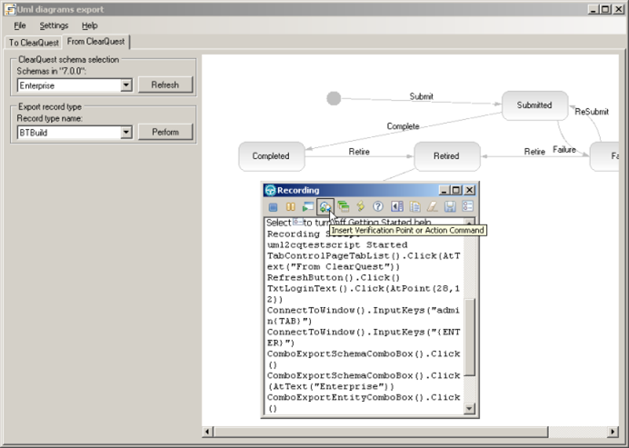Open the Schemas combo box dropdown arrow

(126, 85)
